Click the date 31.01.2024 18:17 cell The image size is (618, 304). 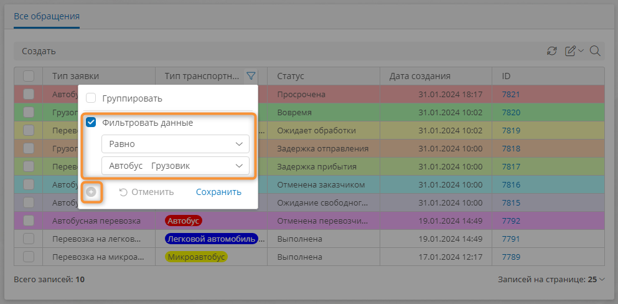[x=436, y=94]
